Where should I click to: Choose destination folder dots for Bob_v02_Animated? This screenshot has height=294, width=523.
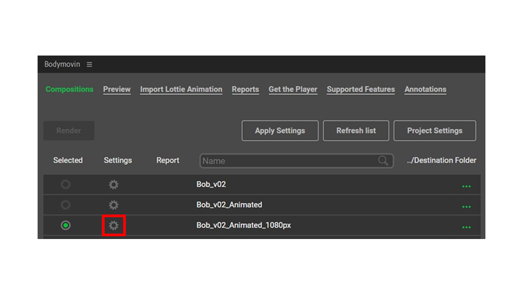click(x=466, y=207)
